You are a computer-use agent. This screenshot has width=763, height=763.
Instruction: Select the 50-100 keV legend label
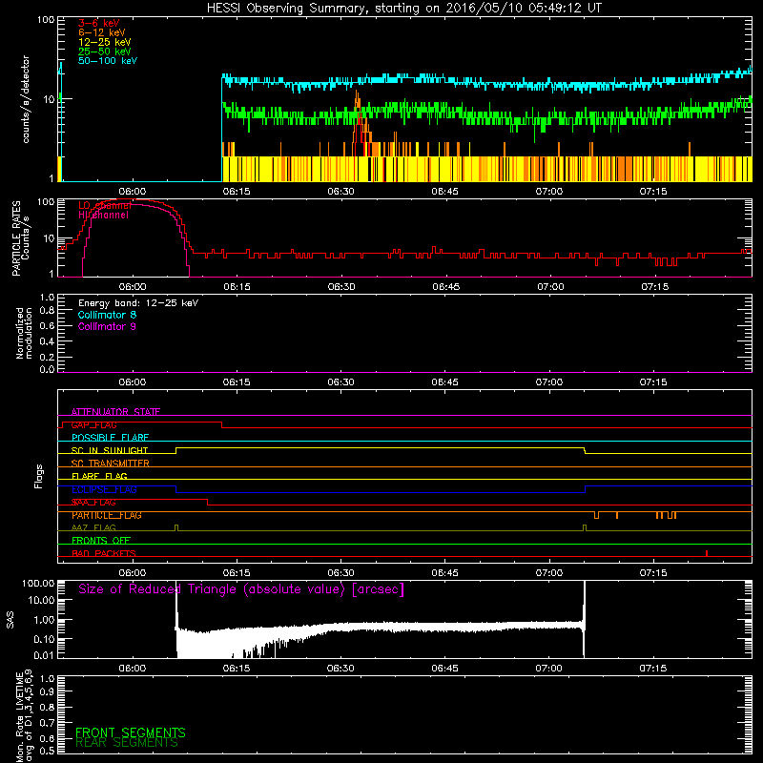click(x=108, y=61)
